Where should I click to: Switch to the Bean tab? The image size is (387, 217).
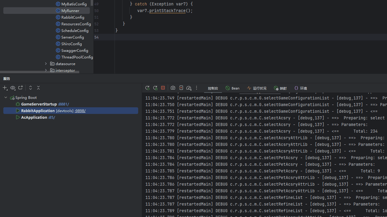click(x=233, y=88)
